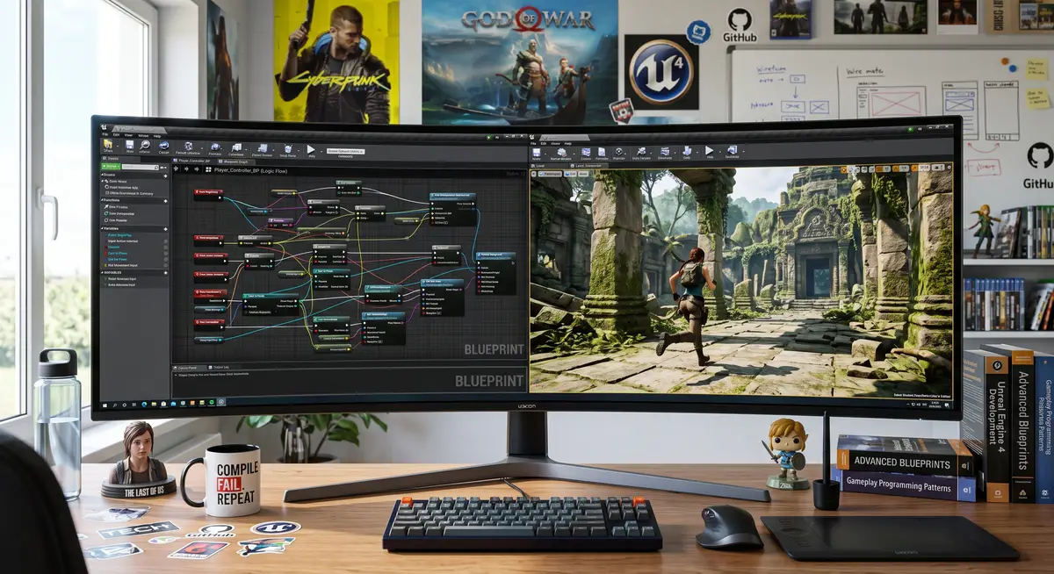1054x574 pixels.
Task: Click the Play triangle in Blueprint editor toolbar
Action: coord(311,149)
